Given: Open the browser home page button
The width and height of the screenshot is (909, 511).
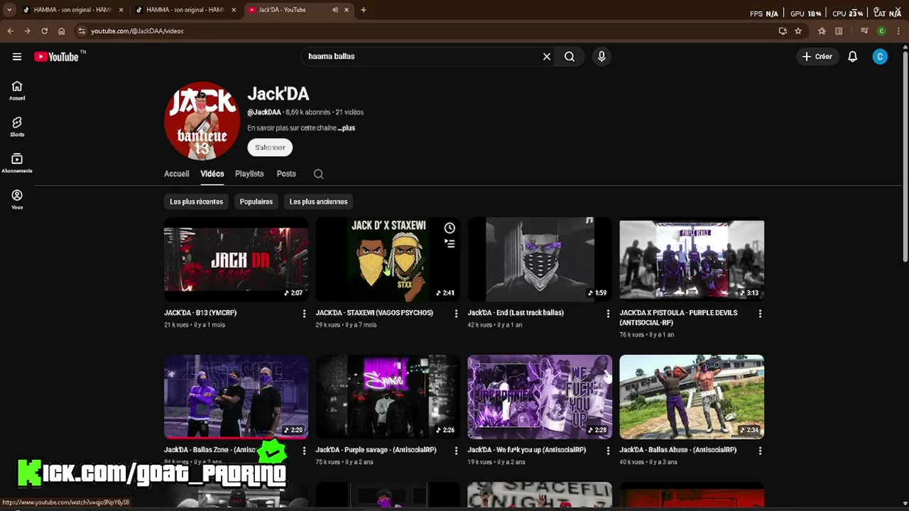Looking at the screenshot, I should click(x=62, y=31).
